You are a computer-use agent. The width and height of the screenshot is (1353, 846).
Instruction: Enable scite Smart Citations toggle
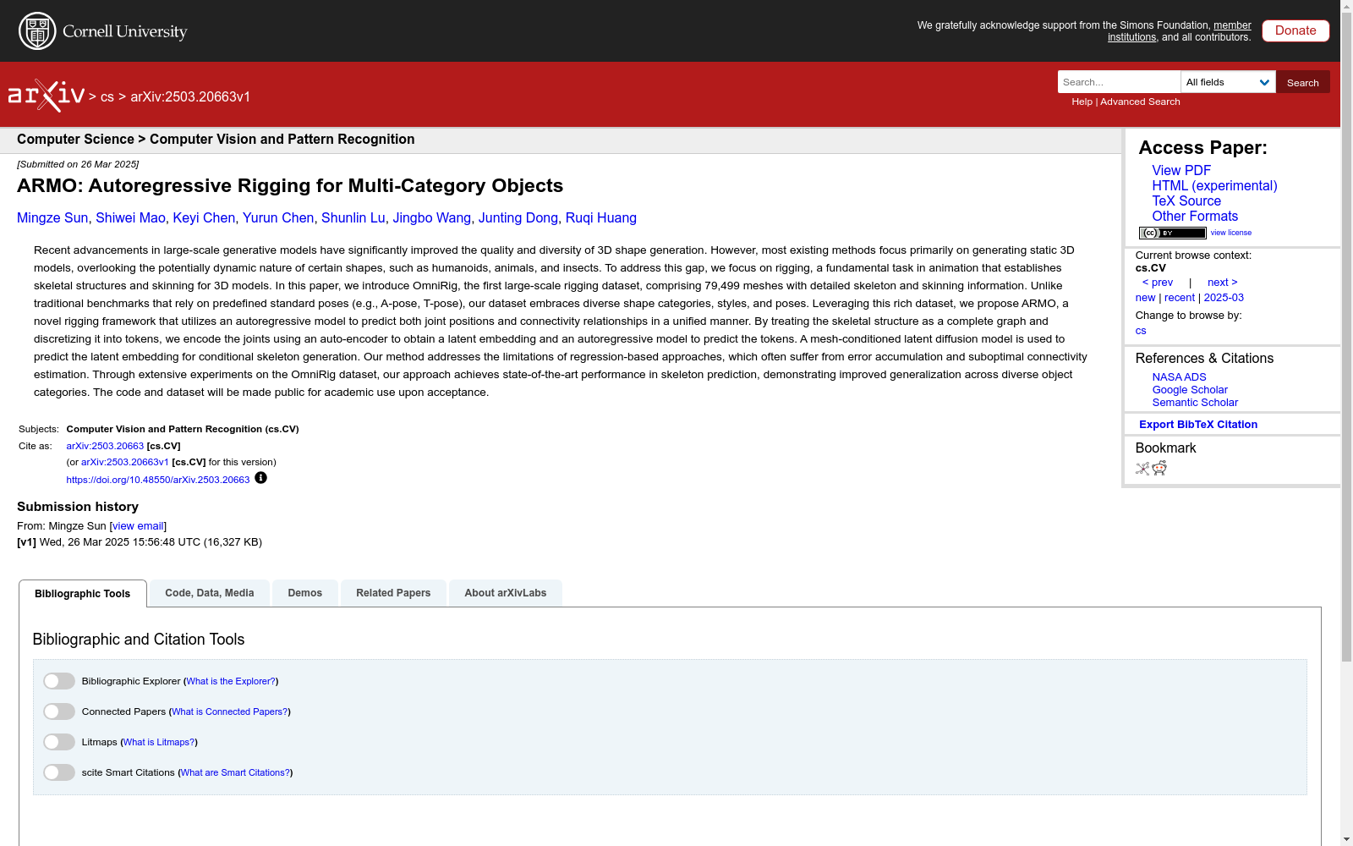click(59, 772)
